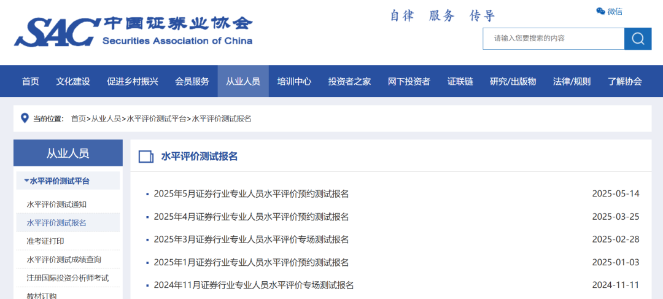Open the 了解协会 nav item
This screenshot has height=299, width=663.
[625, 82]
